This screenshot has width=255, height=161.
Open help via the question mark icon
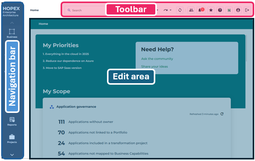pos(220,10)
